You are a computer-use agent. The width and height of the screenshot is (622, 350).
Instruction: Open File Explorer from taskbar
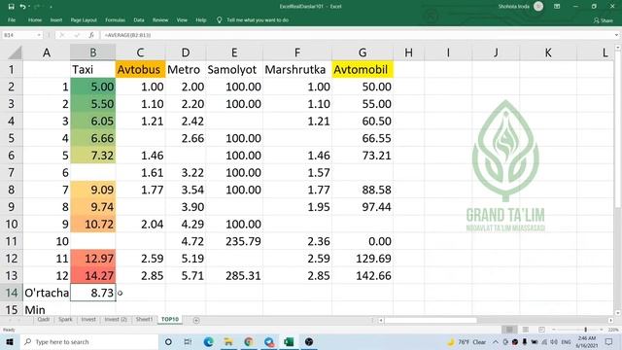(228, 341)
